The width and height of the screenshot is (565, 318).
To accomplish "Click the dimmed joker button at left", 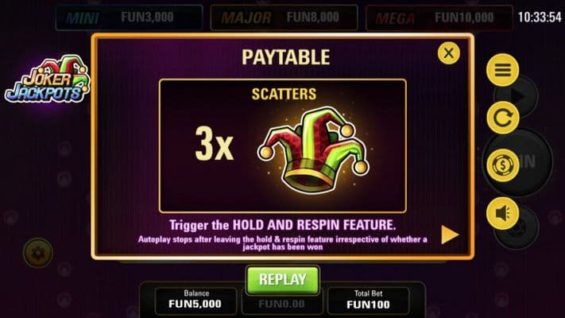I will tap(38, 253).
